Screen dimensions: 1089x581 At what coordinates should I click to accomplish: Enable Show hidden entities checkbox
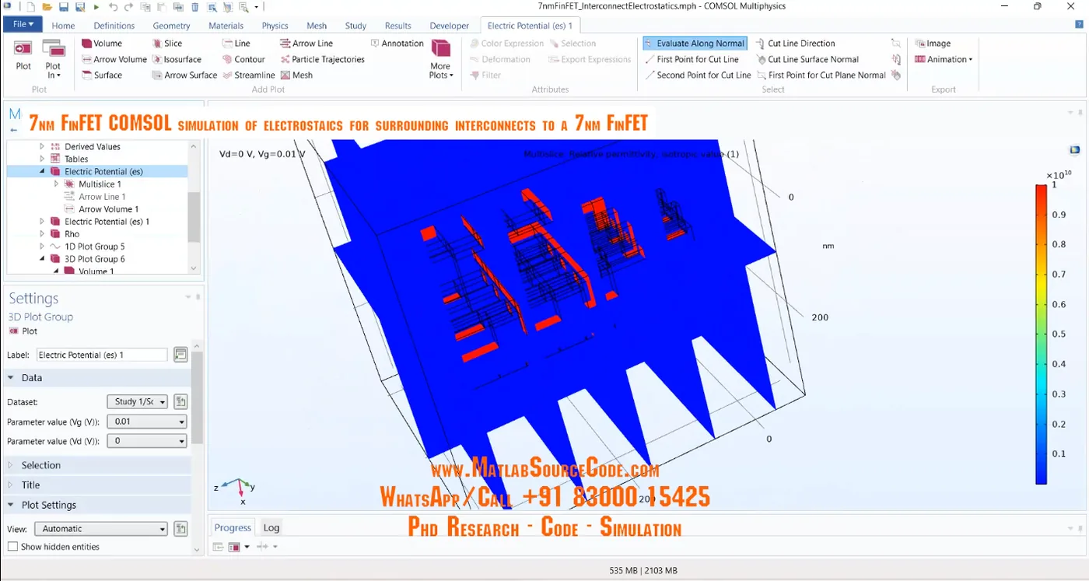(12, 547)
